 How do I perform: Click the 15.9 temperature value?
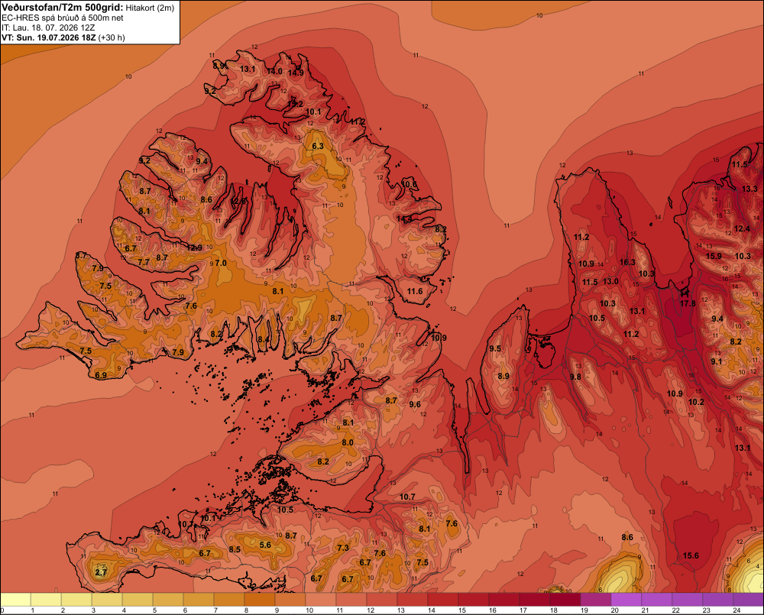point(714,256)
